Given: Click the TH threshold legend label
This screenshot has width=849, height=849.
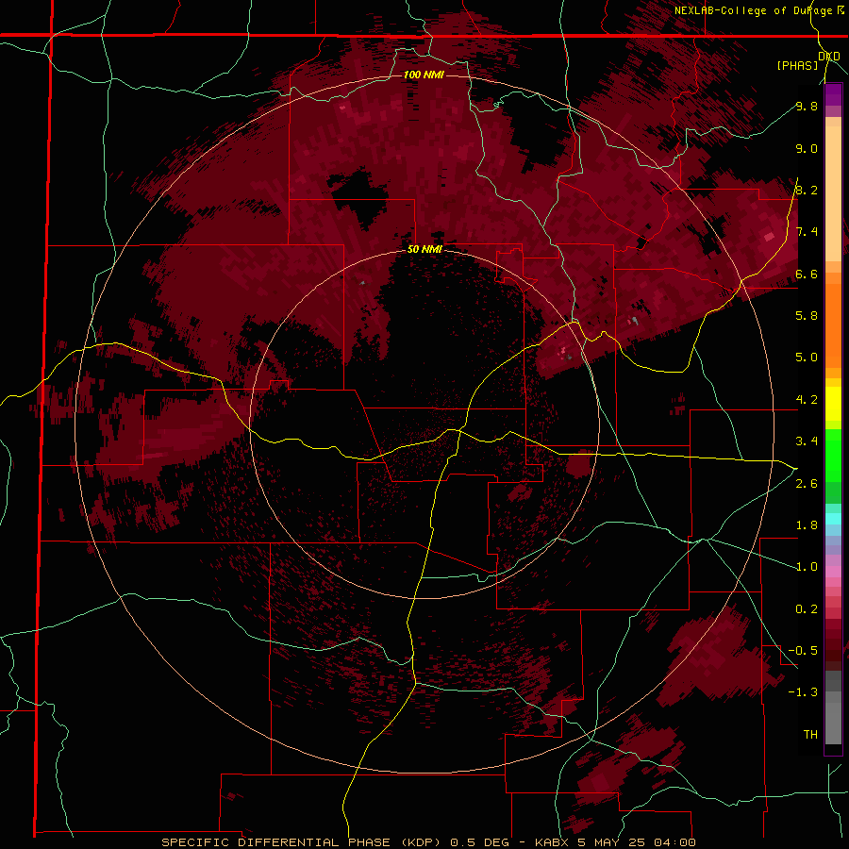Looking at the screenshot, I should pos(810,735).
